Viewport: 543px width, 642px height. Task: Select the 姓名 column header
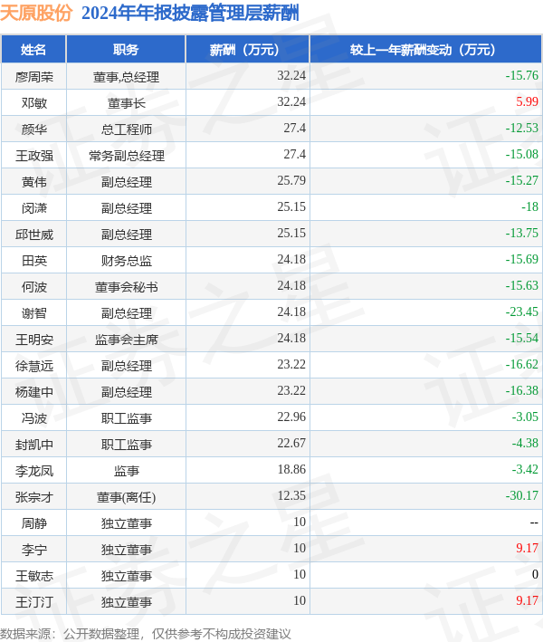pyautogui.click(x=33, y=50)
